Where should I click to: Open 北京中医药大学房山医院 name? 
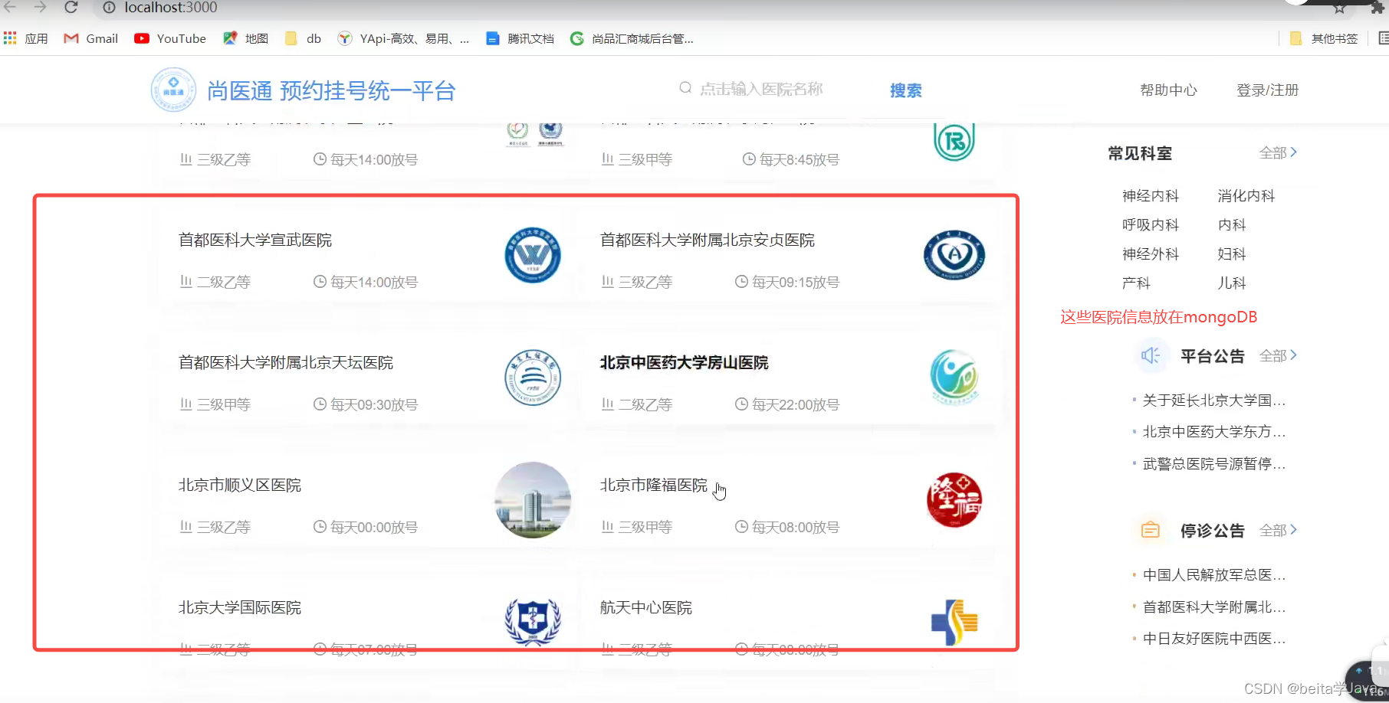684,363
